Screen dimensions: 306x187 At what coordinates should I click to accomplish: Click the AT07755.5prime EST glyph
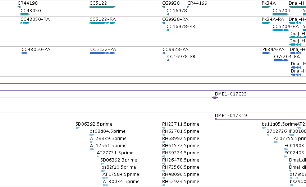pos(276,142)
